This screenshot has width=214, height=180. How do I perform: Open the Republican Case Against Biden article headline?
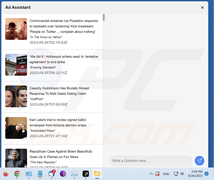tap(61, 154)
